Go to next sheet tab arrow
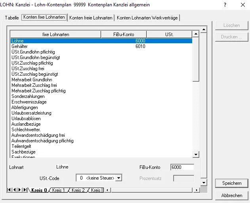 [x=19, y=190]
